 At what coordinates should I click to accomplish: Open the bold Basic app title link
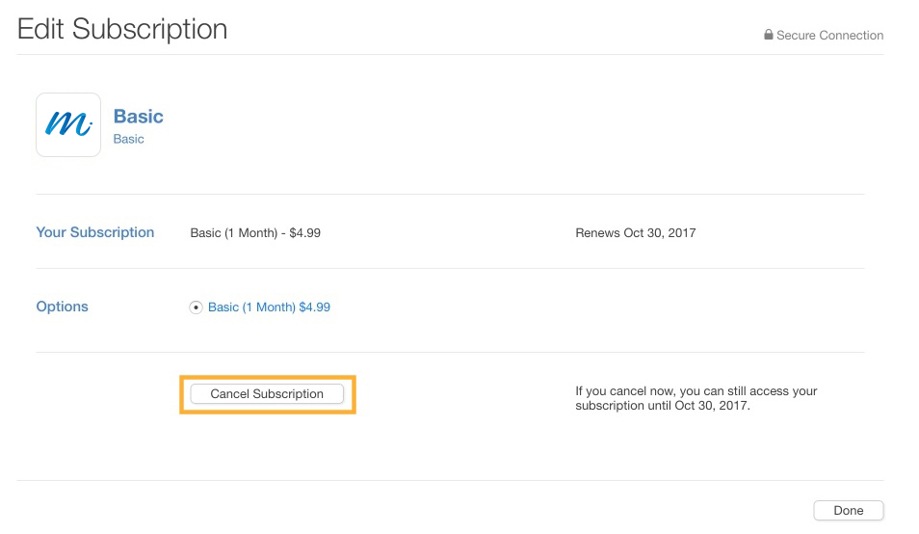[x=139, y=116]
